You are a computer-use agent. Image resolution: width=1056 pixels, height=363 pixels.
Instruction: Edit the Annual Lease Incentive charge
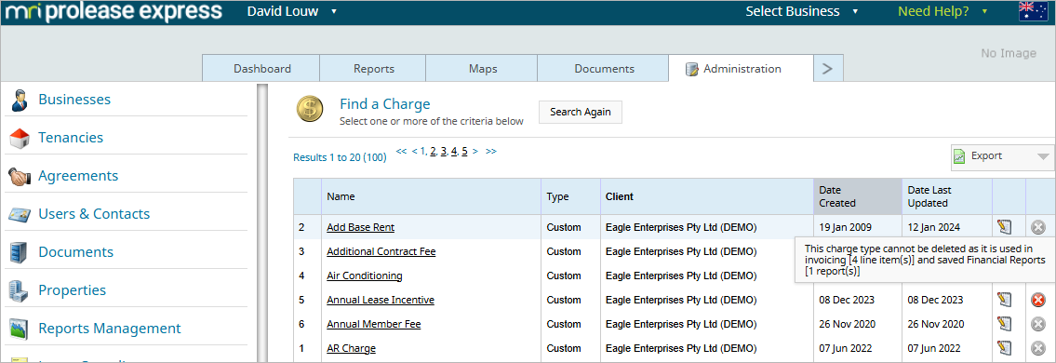point(1005,300)
